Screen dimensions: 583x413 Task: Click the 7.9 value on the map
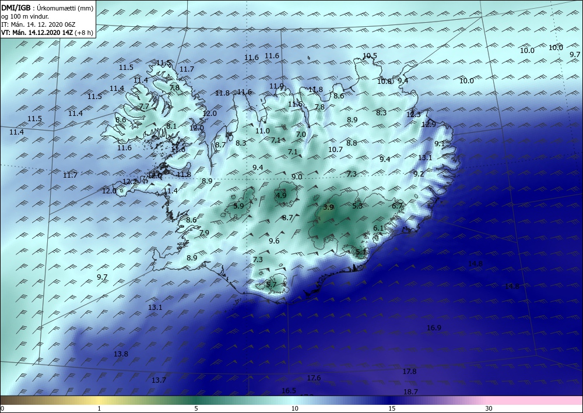coord(204,233)
